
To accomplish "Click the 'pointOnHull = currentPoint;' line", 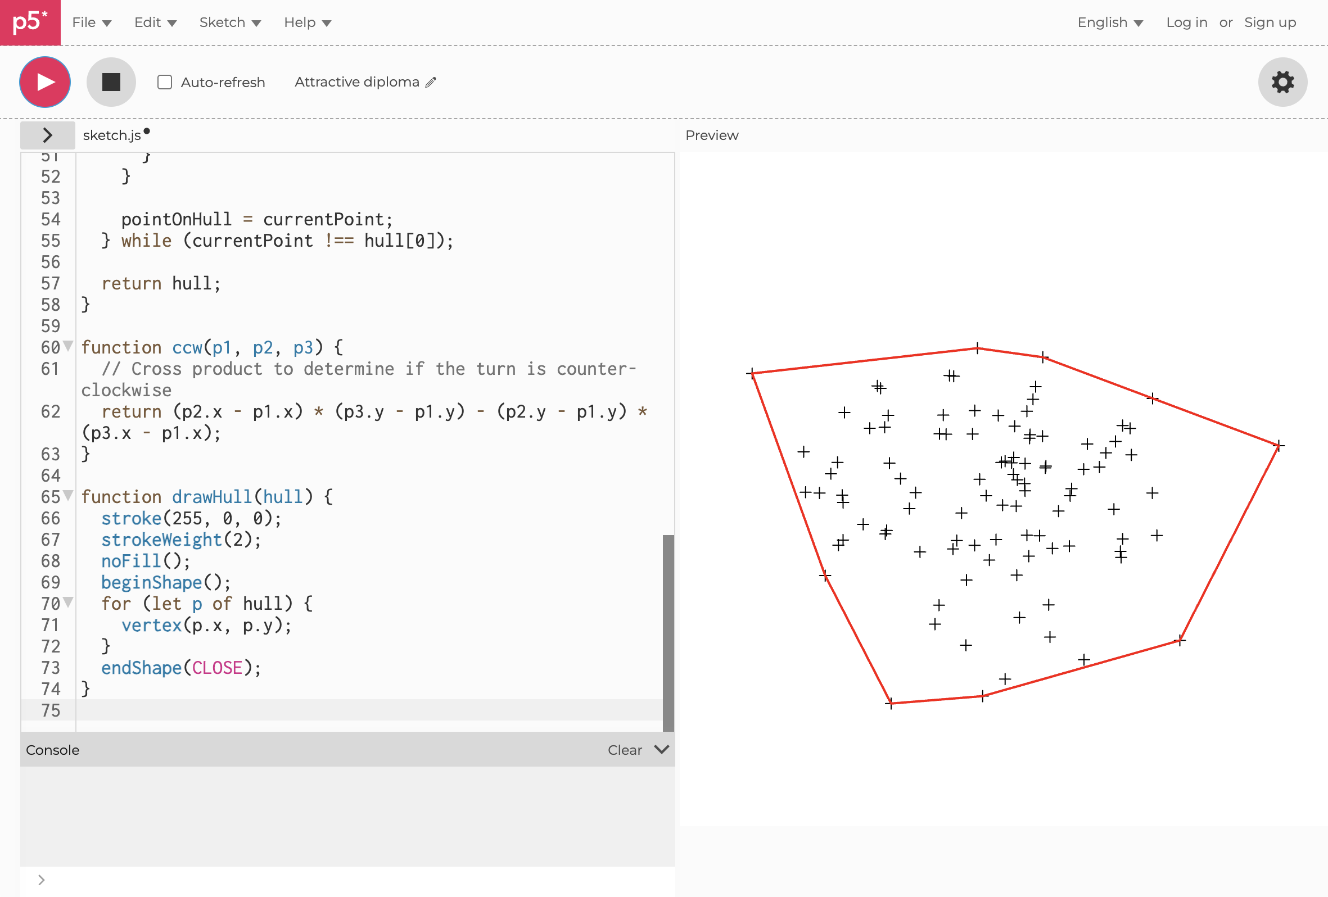I will tap(257, 219).
